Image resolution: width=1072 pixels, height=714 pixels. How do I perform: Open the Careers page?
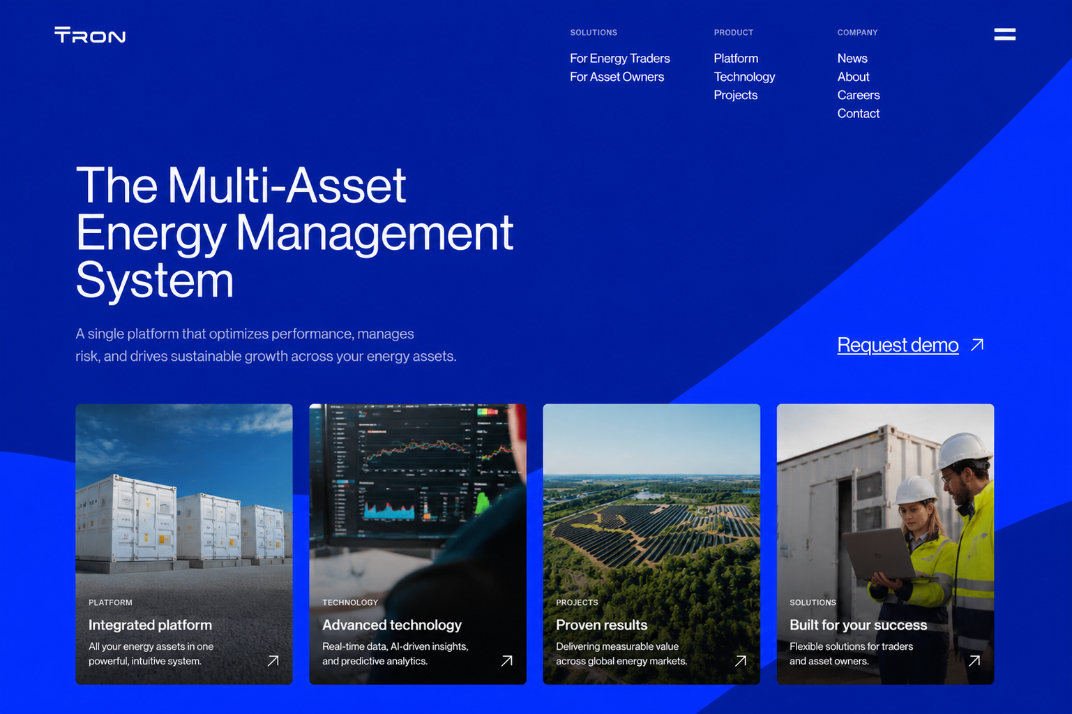(859, 95)
